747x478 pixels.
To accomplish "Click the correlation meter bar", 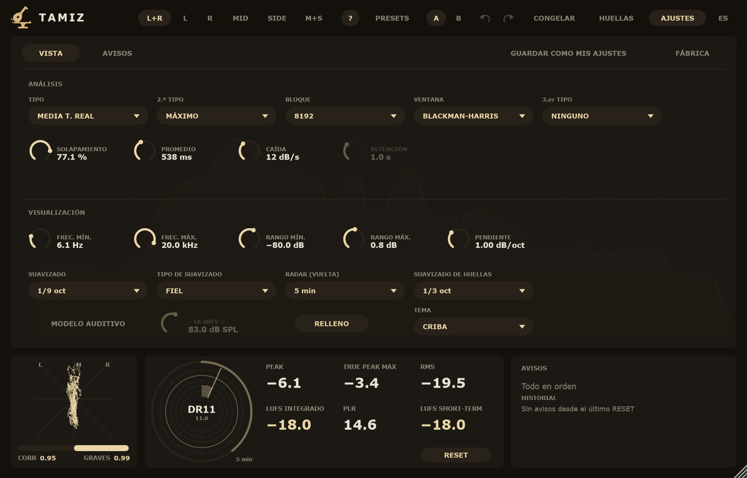I will tap(73, 448).
